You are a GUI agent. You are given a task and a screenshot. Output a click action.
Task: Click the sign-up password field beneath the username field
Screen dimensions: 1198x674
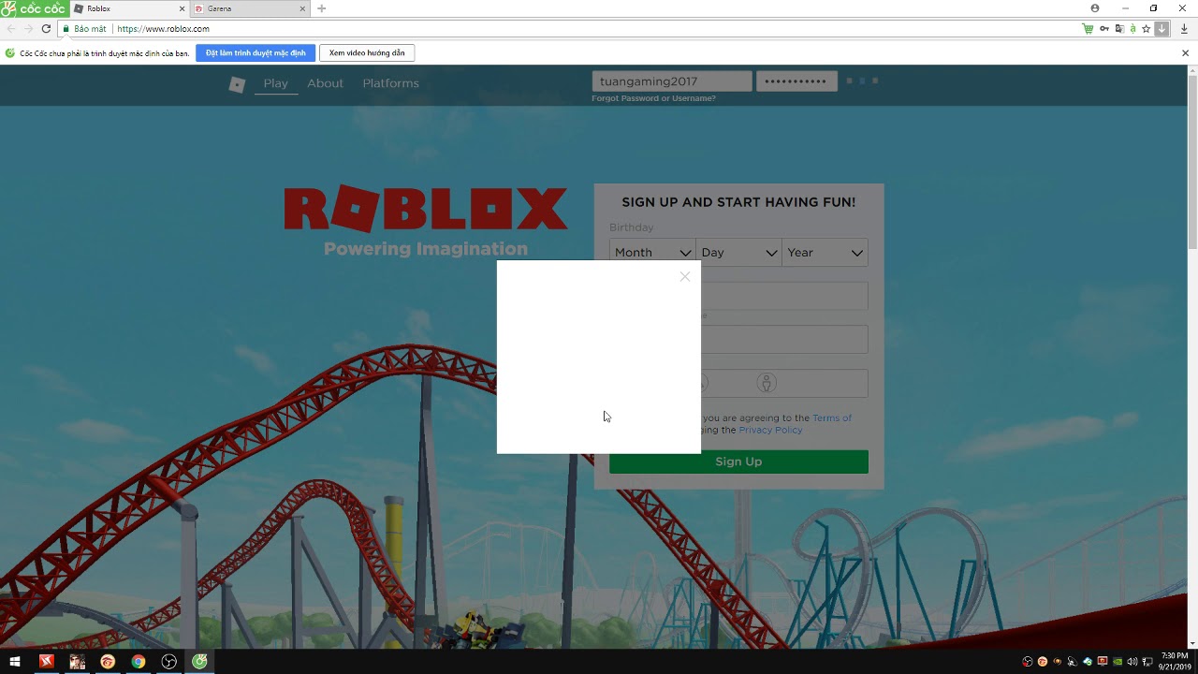[x=784, y=339]
